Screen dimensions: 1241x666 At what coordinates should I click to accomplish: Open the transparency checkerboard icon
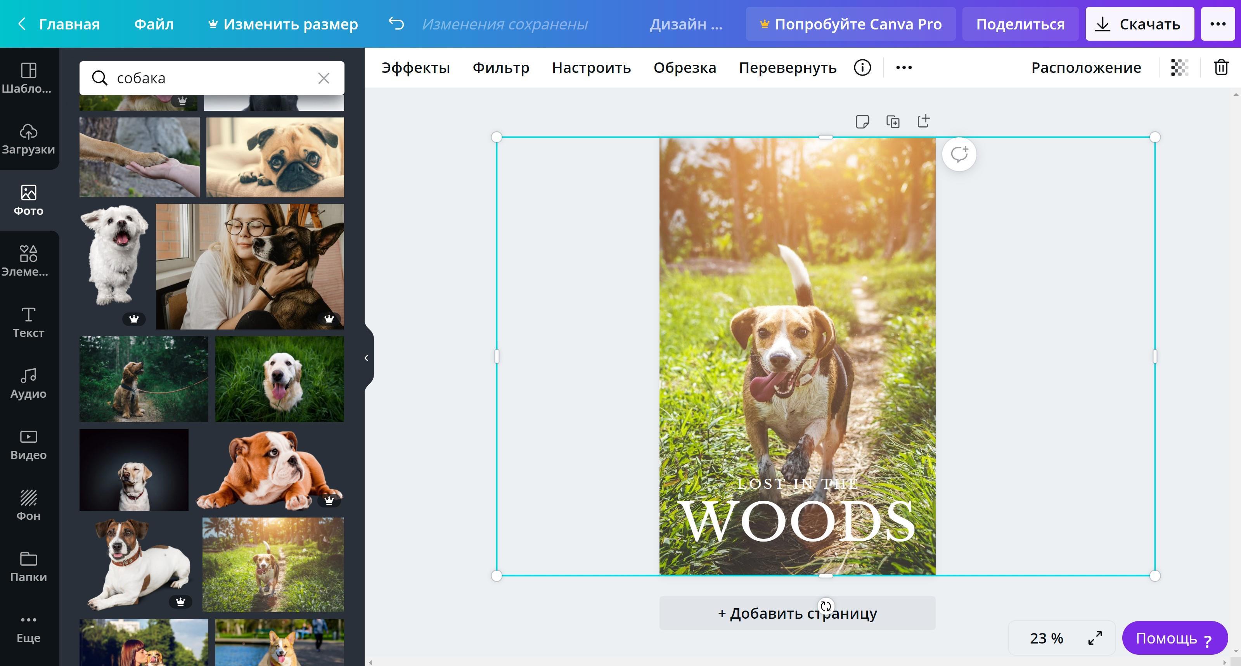pyautogui.click(x=1179, y=67)
